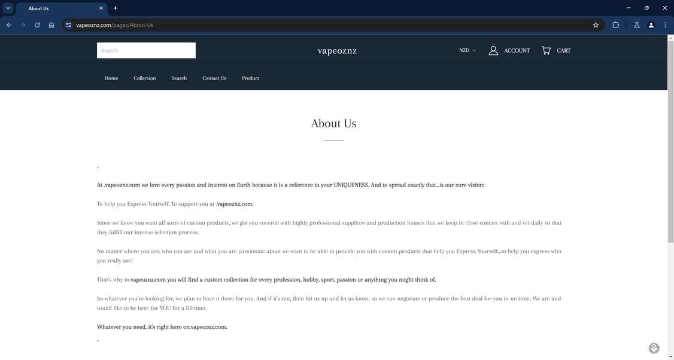Reload the page with the refresh icon
The height and width of the screenshot is (360, 674).
click(37, 25)
